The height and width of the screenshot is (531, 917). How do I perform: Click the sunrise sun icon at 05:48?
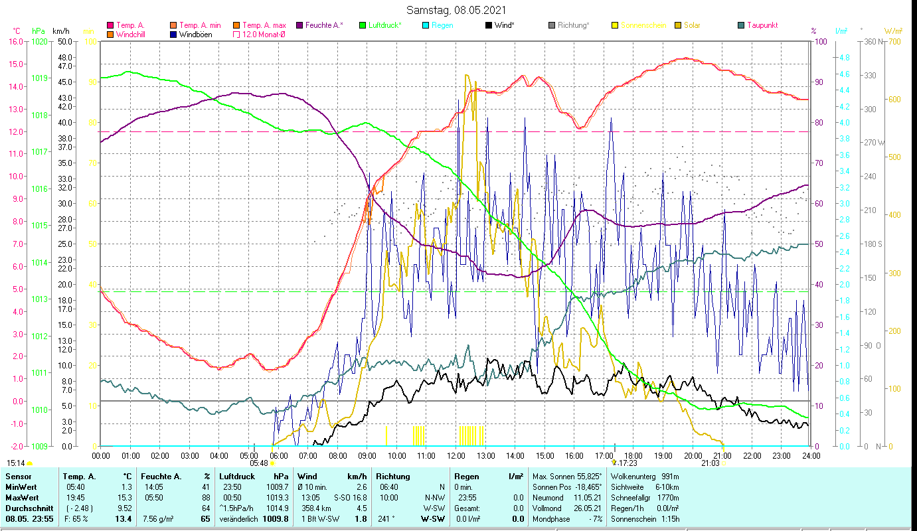point(272,463)
